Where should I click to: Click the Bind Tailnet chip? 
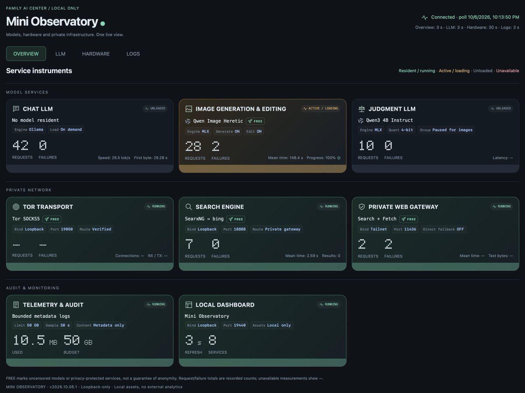pyautogui.click(x=373, y=229)
